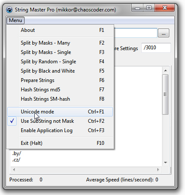Select Split by Black and White
The height and width of the screenshot is (195, 185).
[60, 71]
